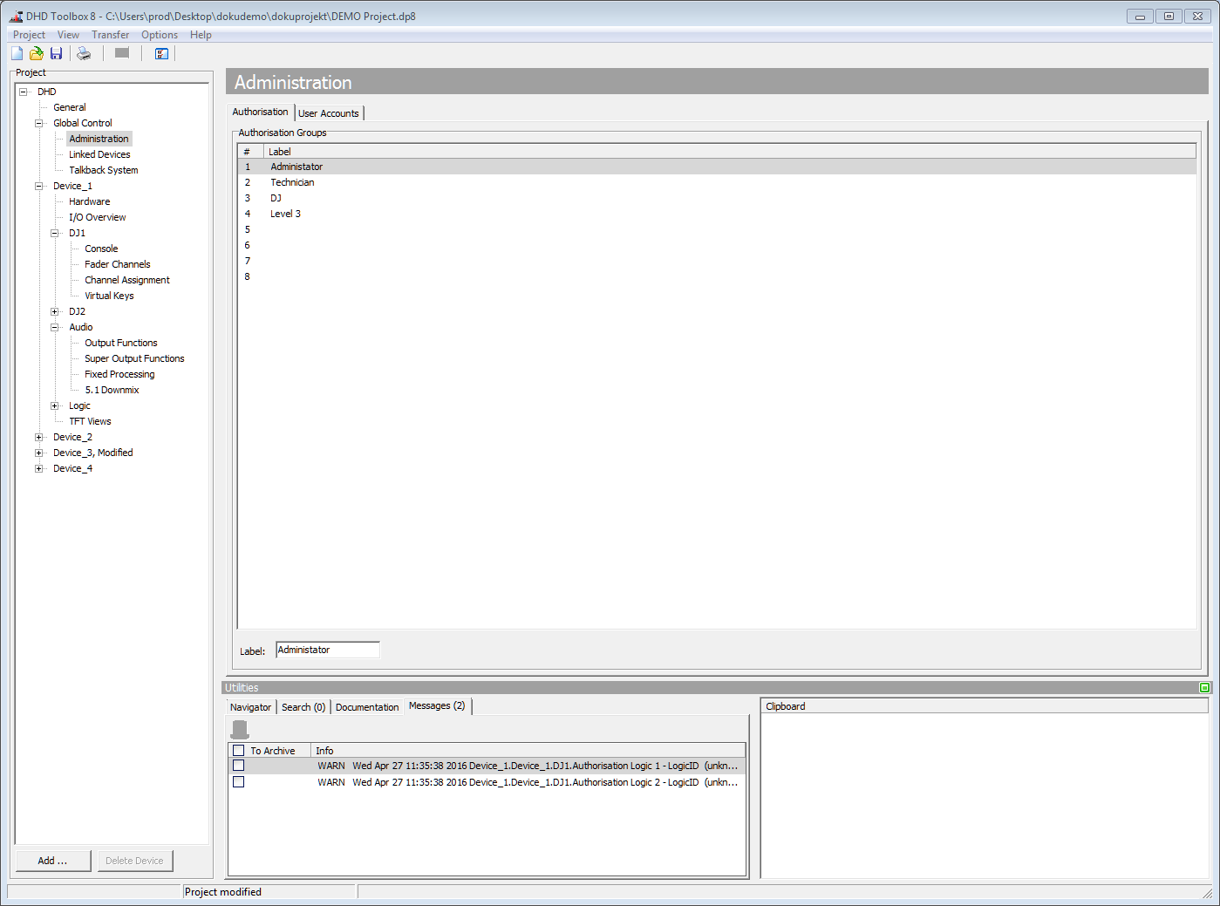This screenshot has height=906, width=1220.
Task: Check the second WARN message checkbox
Action: (238, 781)
